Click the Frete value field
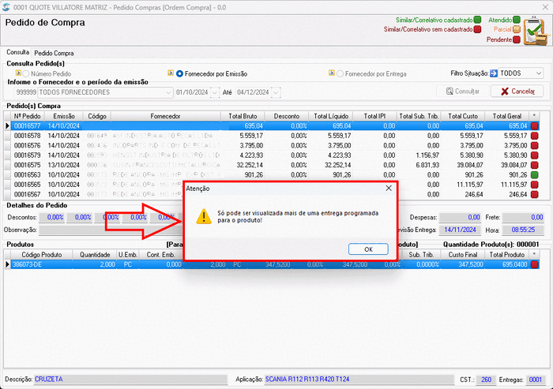 click(523, 218)
